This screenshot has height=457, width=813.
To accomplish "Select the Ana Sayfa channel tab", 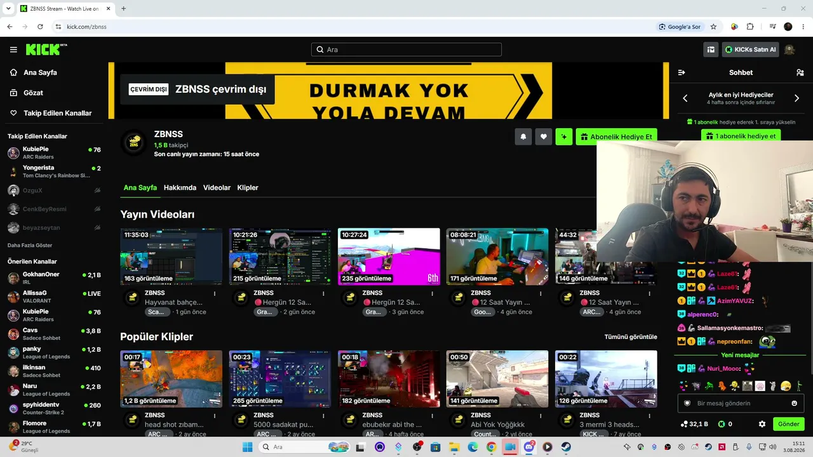I will point(140,188).
